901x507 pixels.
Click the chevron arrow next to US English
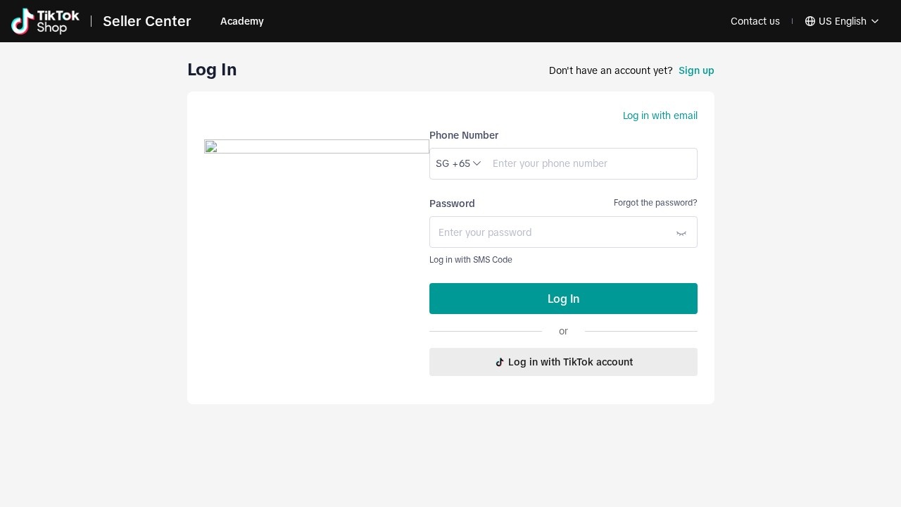pos(875,21)
